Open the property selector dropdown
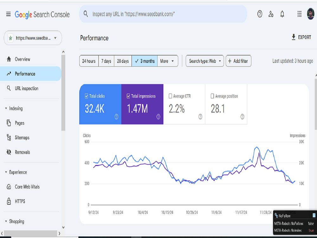Image resolution: width=317 pixels, height=238 pixels. (33, 38)
